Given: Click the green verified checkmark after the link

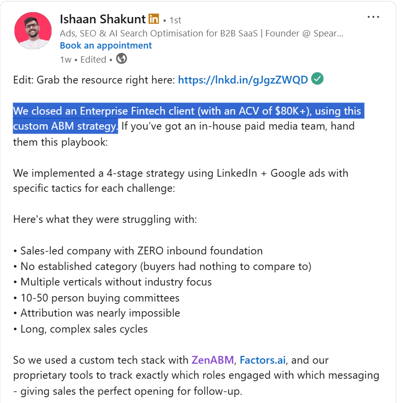Looking at the screenshot, I should 317,78.
